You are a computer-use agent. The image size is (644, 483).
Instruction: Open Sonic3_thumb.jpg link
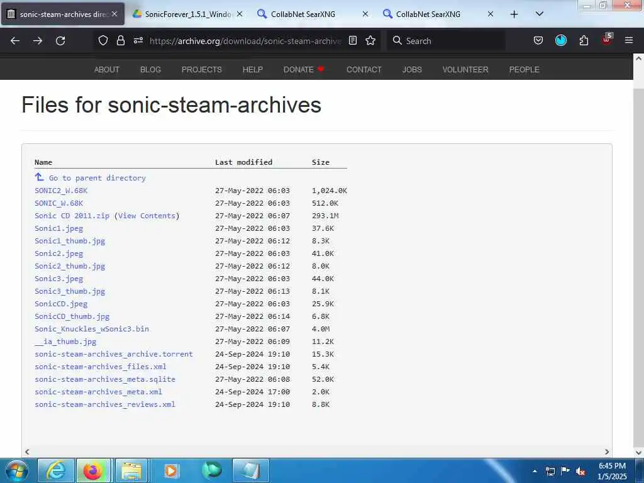tap(70, 291)
